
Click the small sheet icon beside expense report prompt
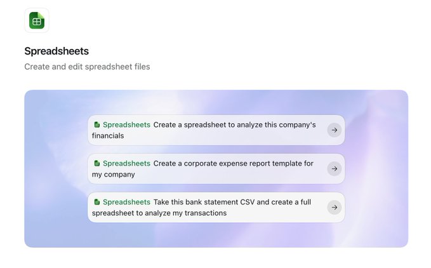pos(96,163)
